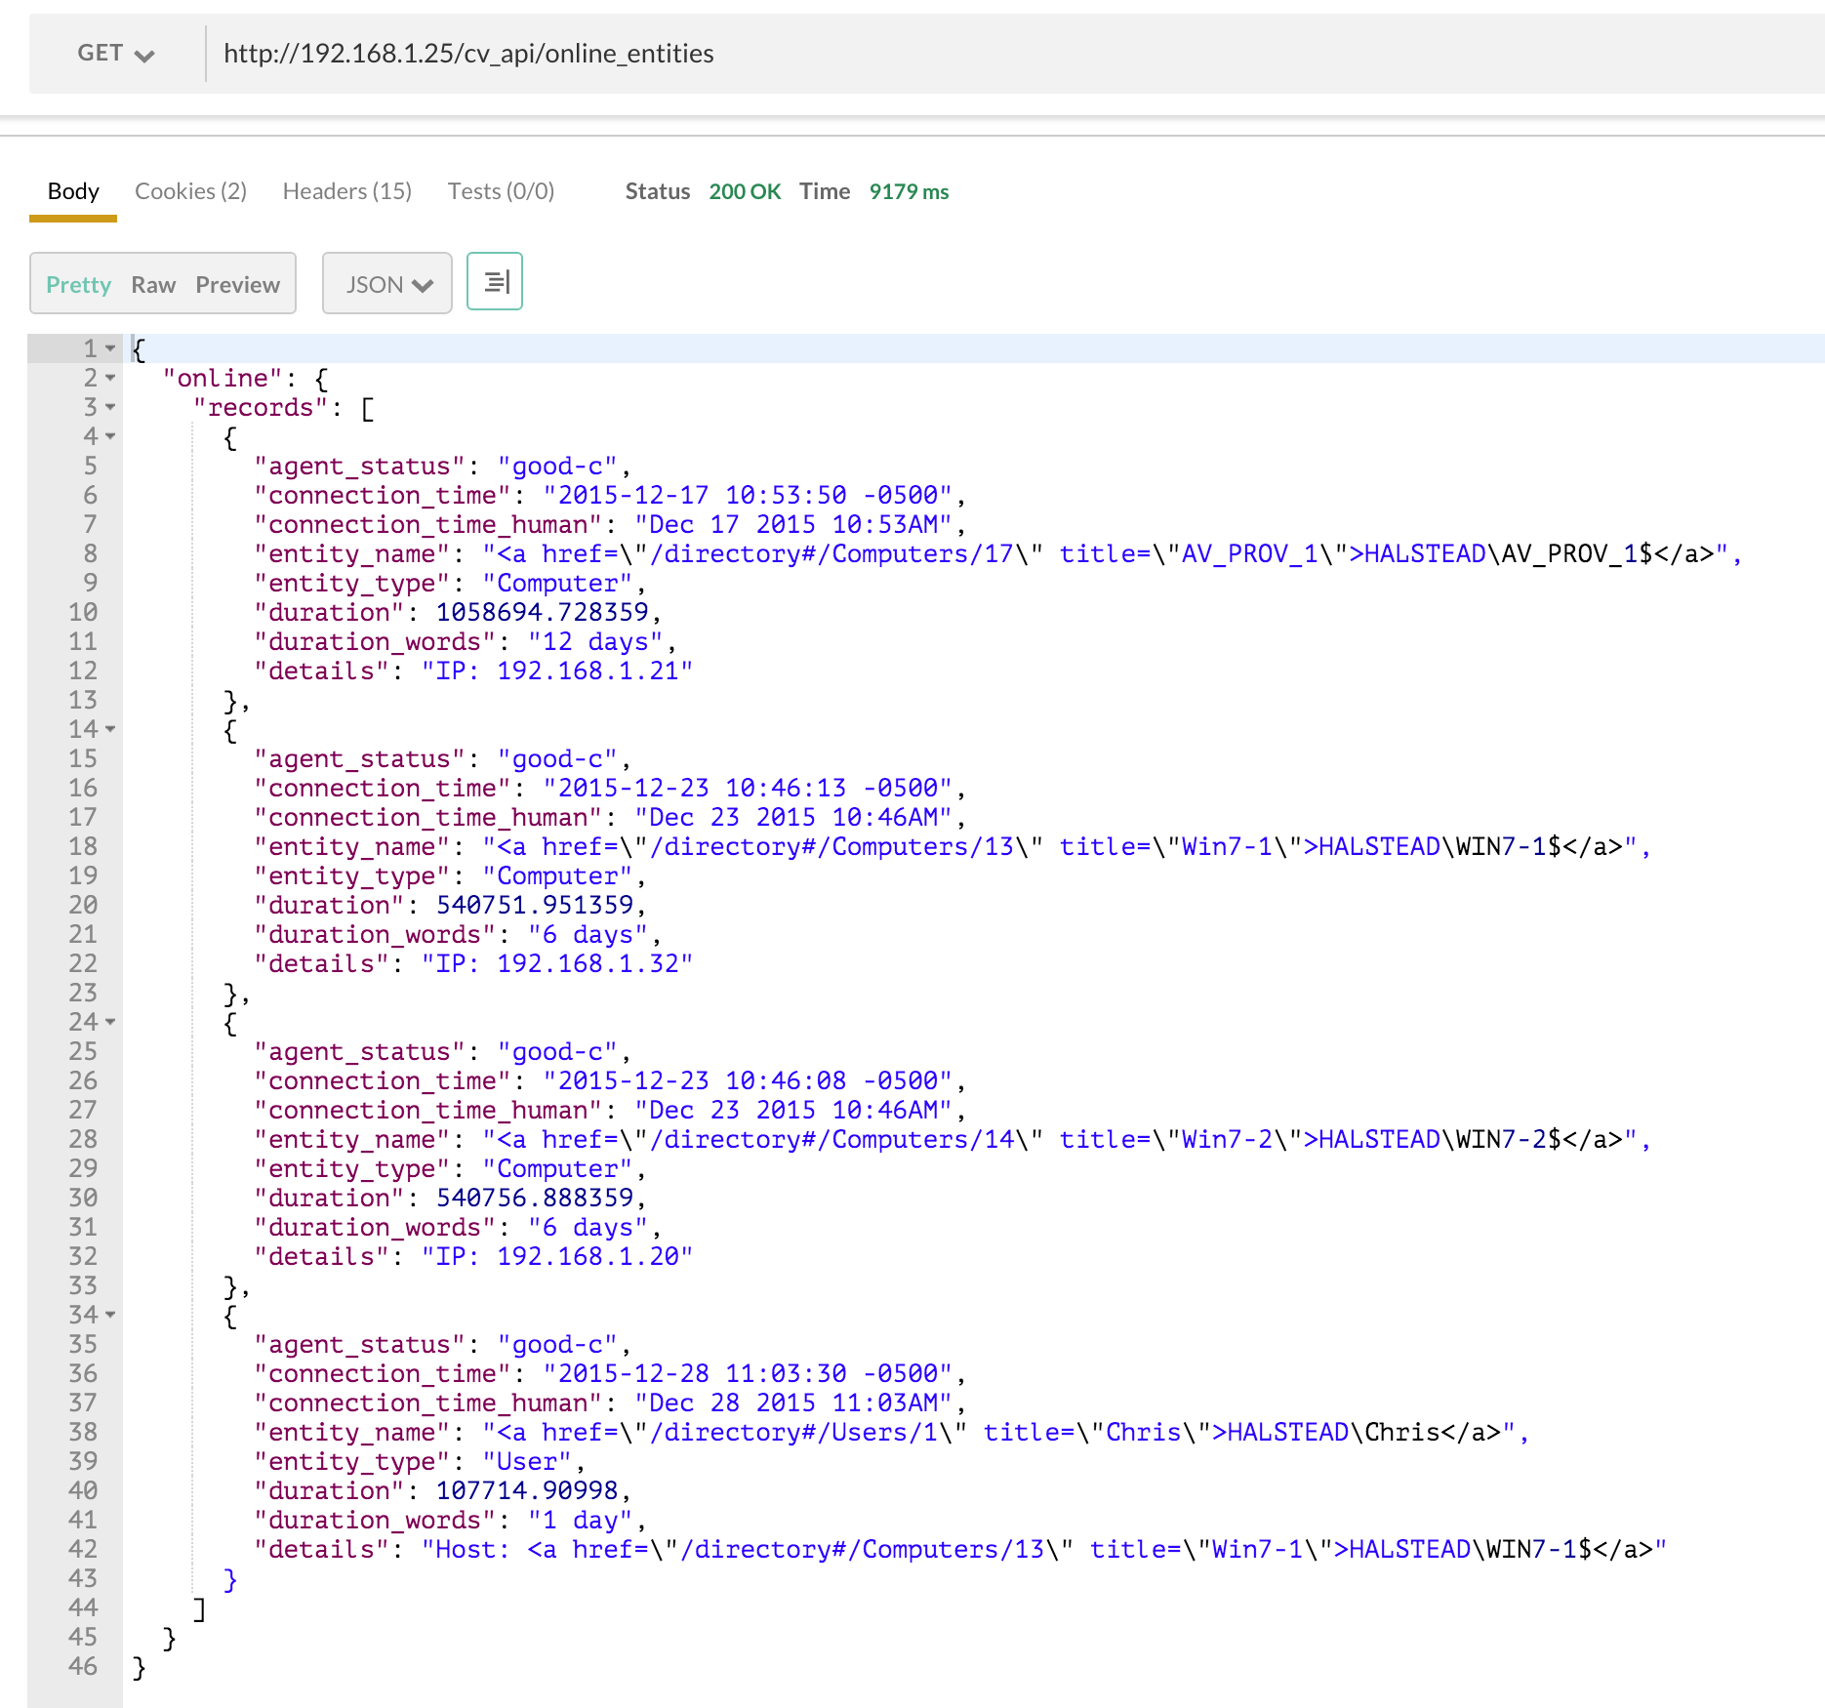Switch to the Headers (15) tab
Viewport: 1825px width, 1708px height.
tap(346, 191)
